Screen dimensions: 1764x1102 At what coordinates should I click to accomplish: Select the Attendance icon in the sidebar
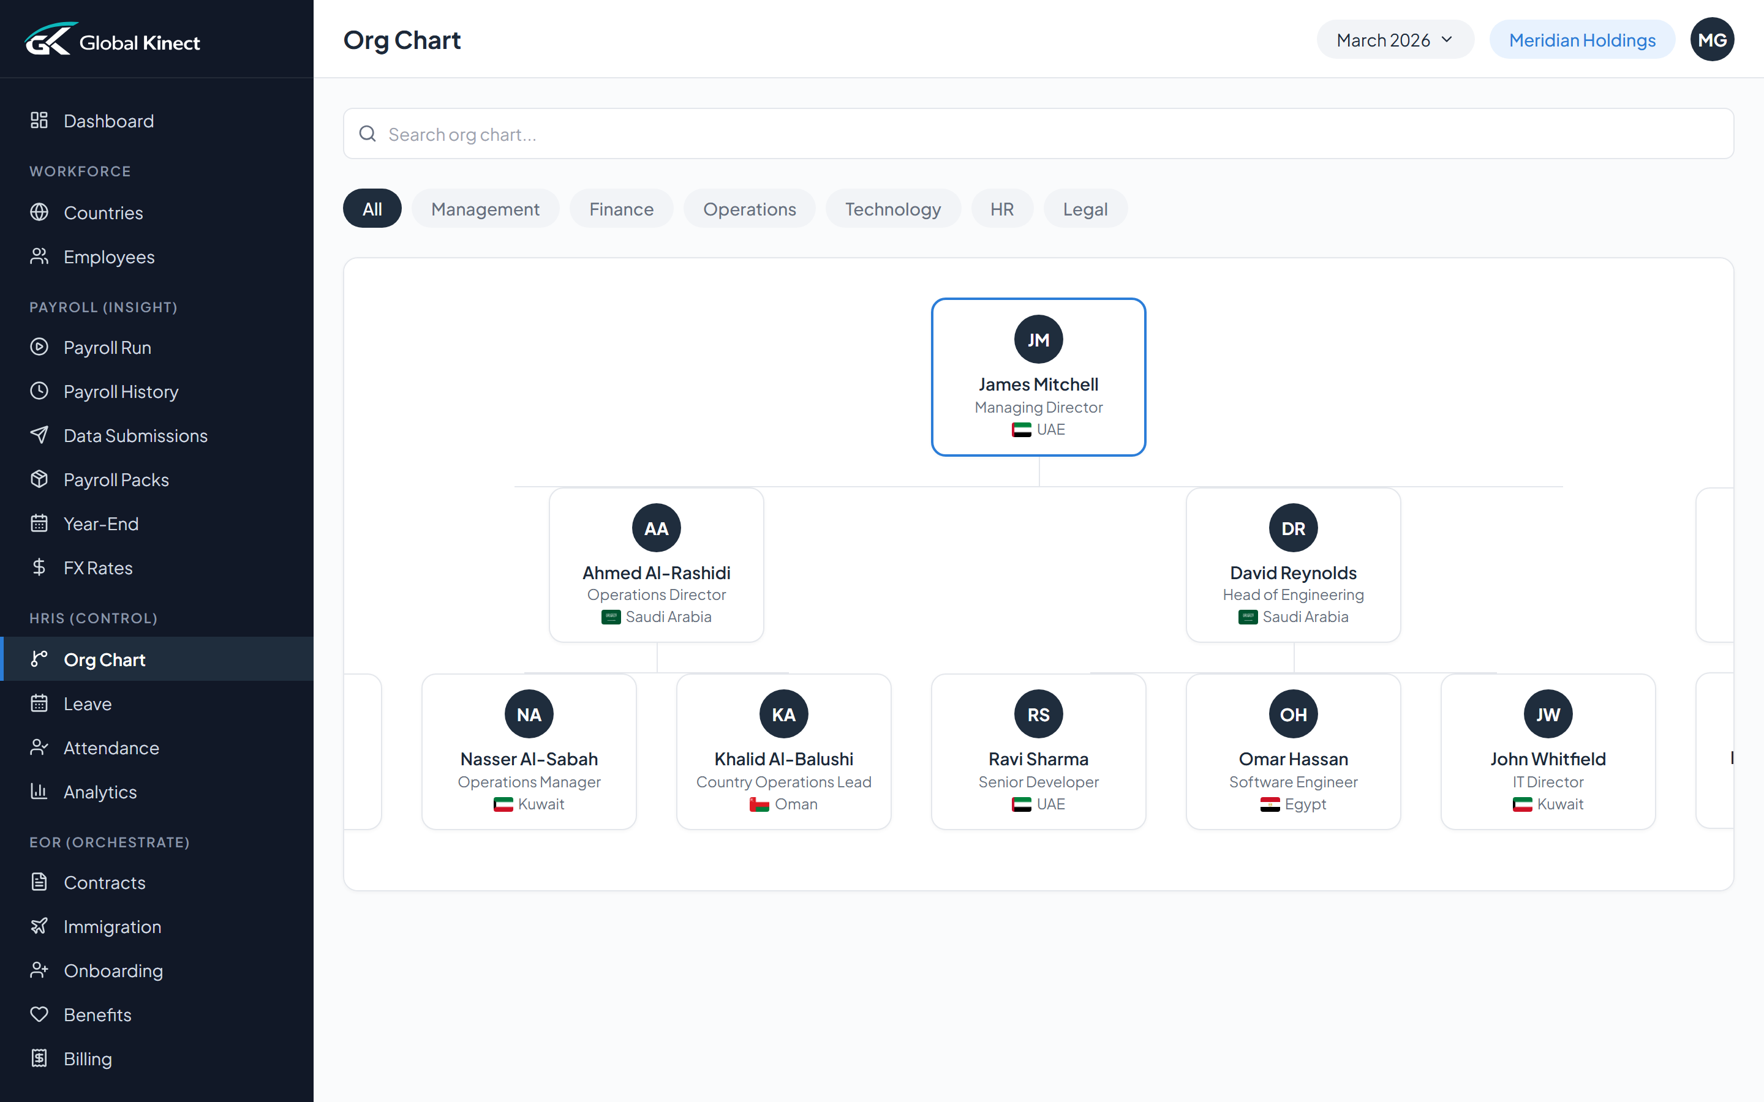(x=39, y=748)
